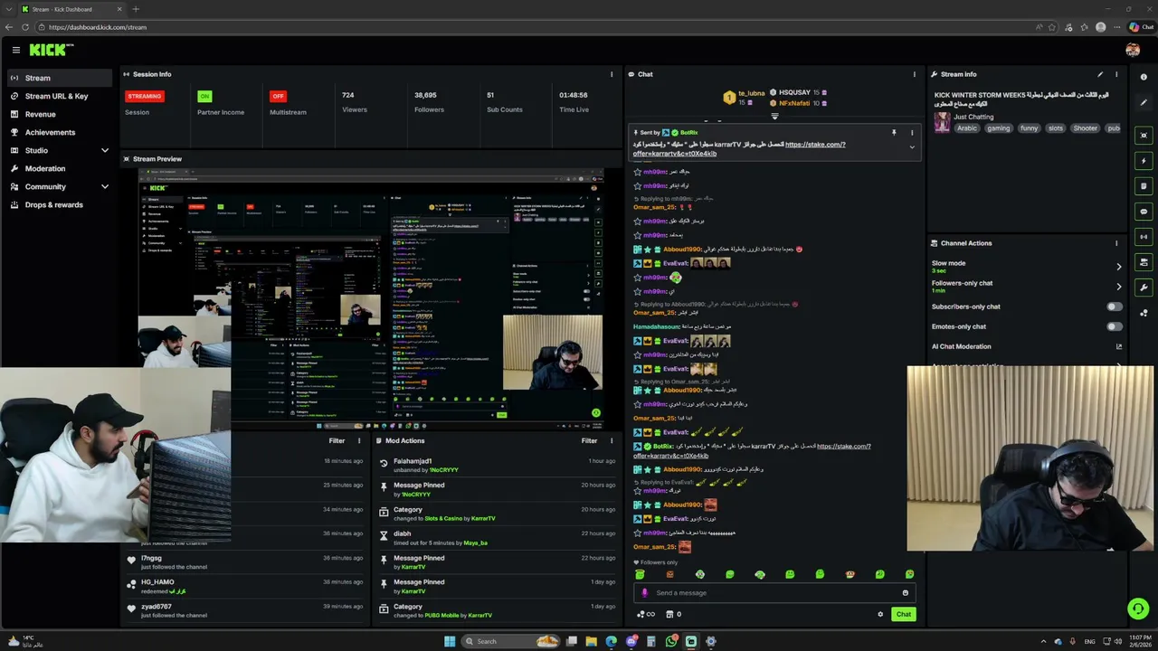1158x651 pixels.
Task: Click the gaming stream tag
Action: [x=999, y=128]
